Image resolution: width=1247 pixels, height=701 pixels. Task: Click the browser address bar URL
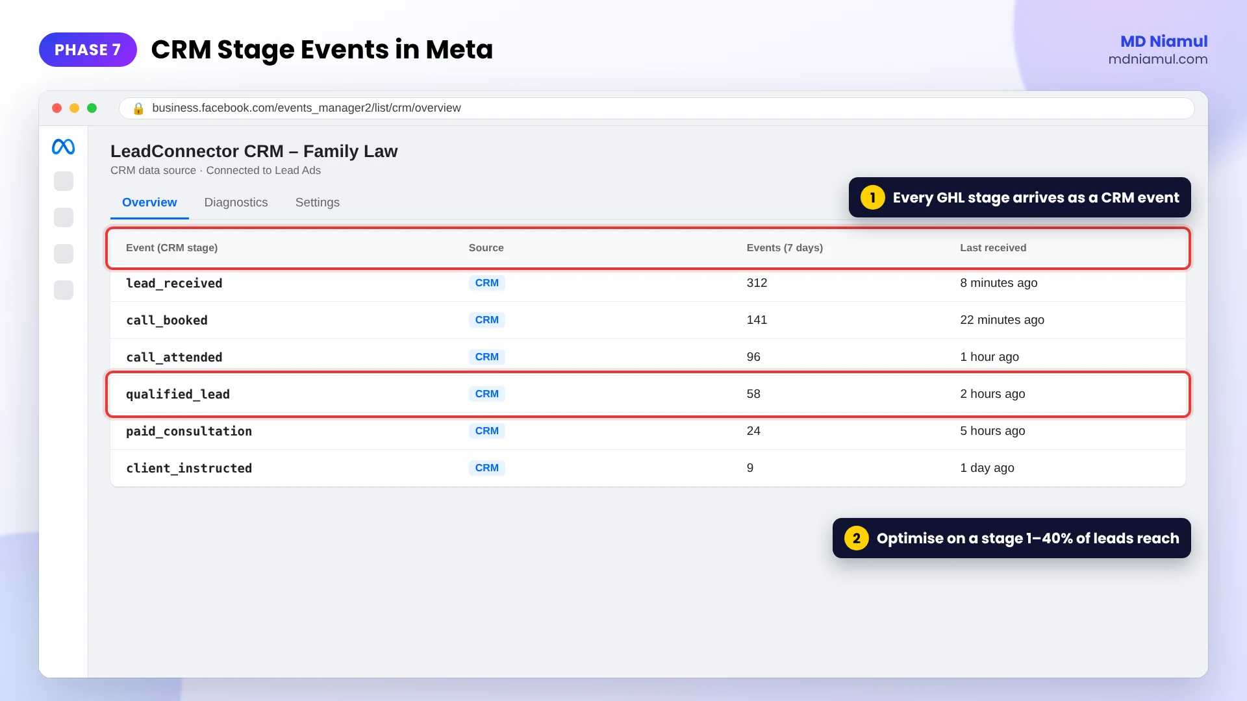(307, 108)
